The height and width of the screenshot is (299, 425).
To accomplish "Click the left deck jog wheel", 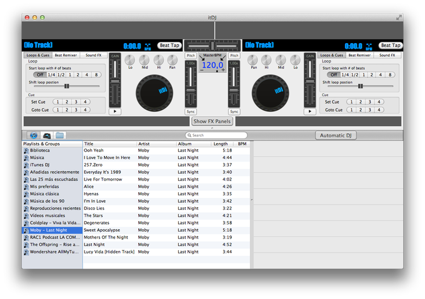I will pyautogui.click(x=154, y=93).
